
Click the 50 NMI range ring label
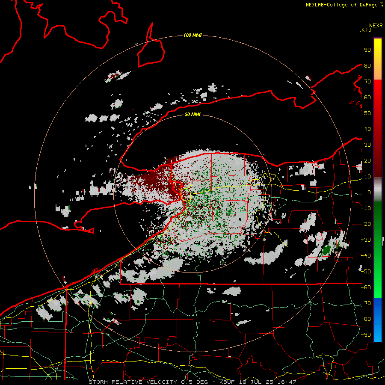192,114
